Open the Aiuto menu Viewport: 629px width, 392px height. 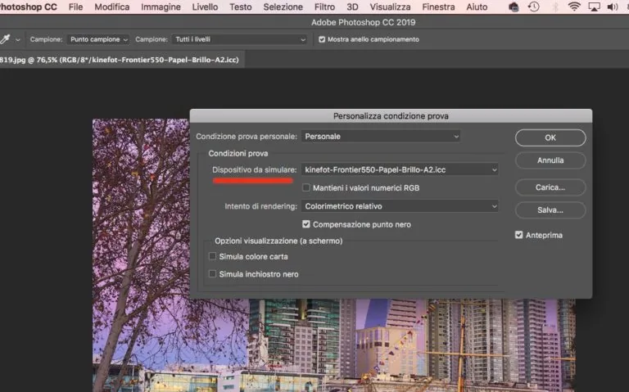coord(477,7)
